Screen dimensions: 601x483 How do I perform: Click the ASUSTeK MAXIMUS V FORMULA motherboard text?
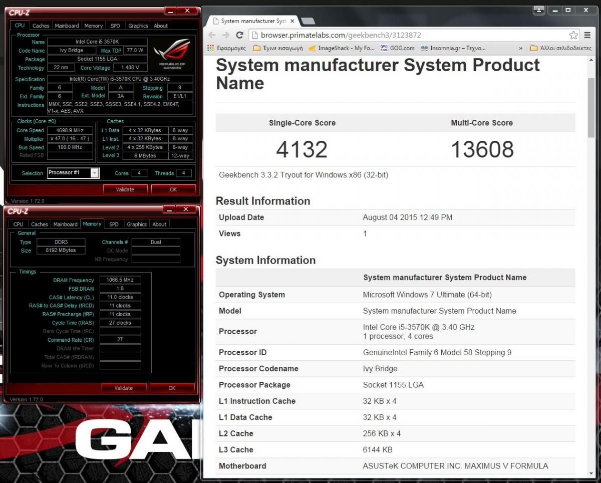455,466
